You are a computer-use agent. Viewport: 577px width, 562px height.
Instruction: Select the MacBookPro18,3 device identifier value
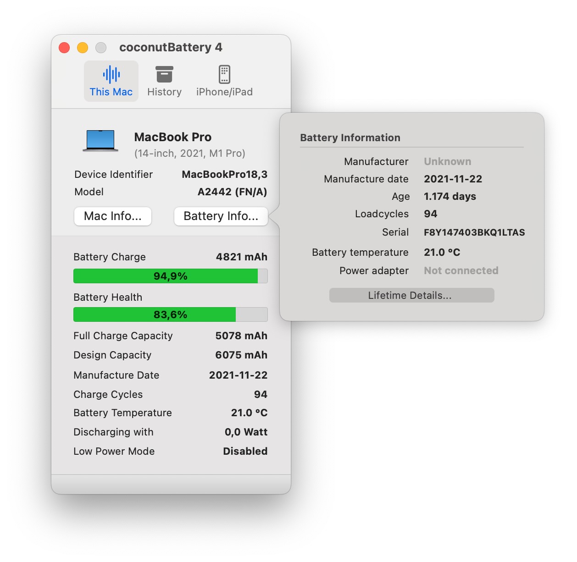(x=224, y=175)
